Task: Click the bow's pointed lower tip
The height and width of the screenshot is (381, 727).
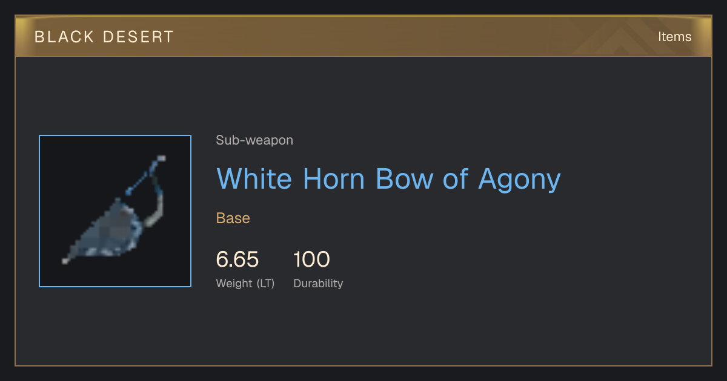Action: tap(65, 261)
